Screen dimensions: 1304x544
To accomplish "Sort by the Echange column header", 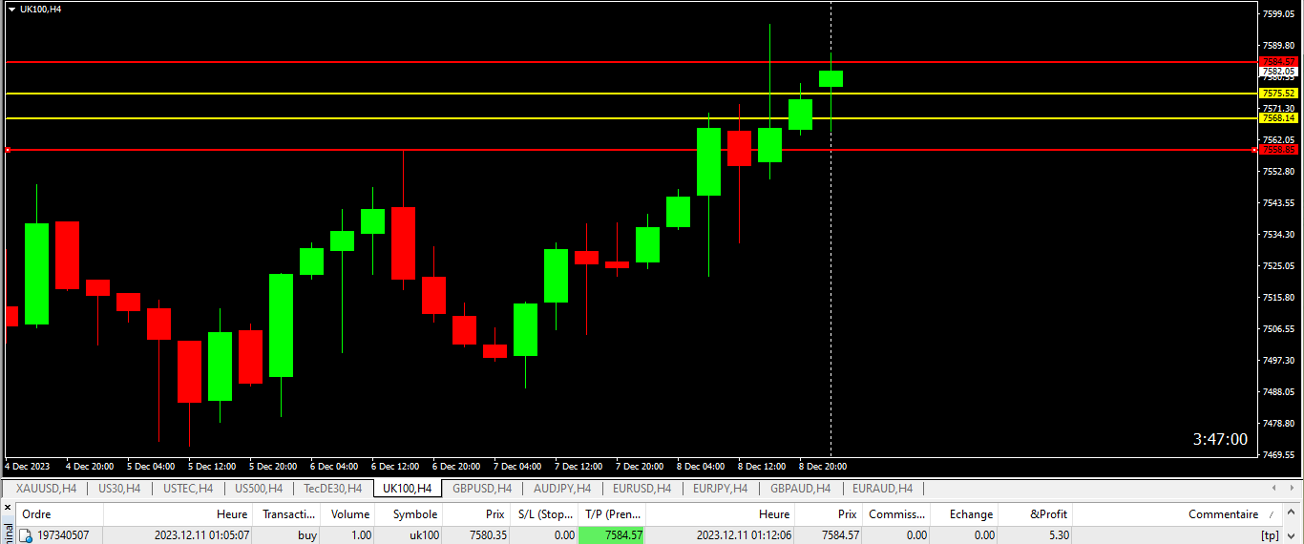I will 963,514.
